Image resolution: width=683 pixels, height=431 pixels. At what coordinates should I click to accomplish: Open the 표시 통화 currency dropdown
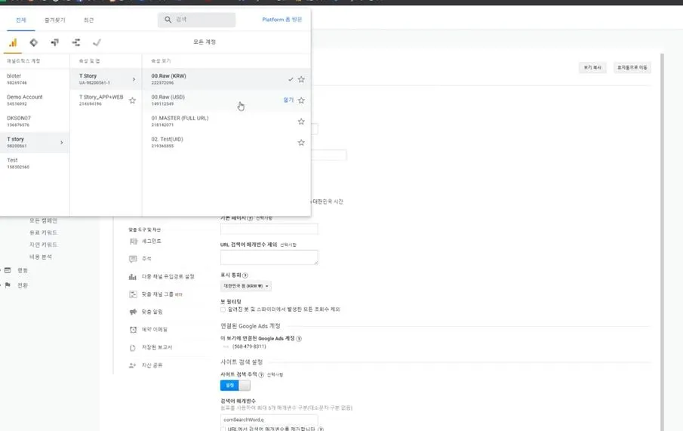tap(246, 286)
